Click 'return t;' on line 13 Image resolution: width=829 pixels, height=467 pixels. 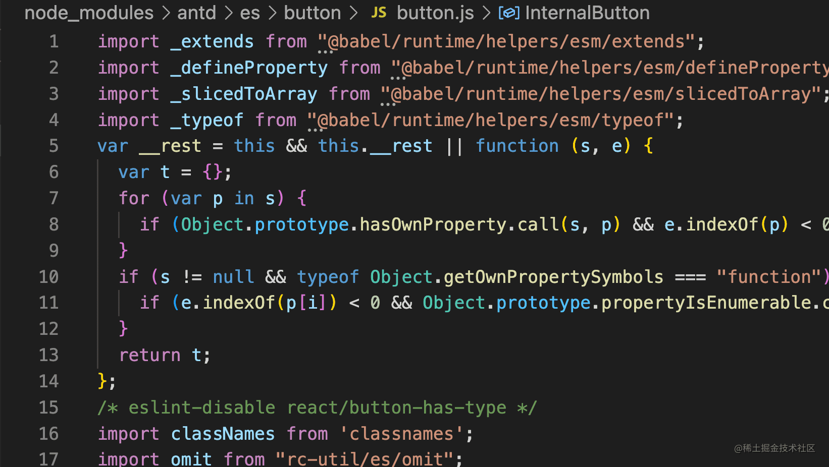[165, 355]
